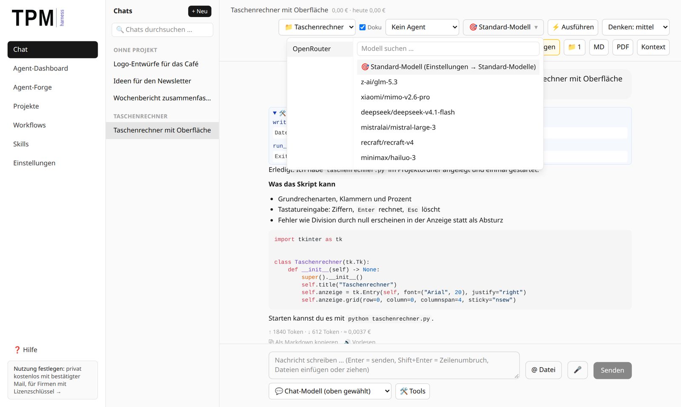Collapse the Standard-Modell model picker

tap(504, 27)
